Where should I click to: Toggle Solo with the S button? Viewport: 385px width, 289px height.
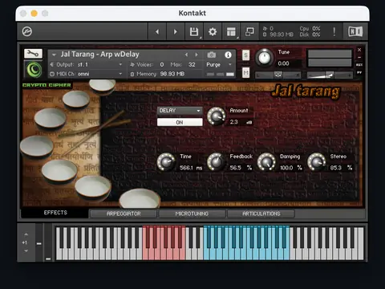[245, 55]
